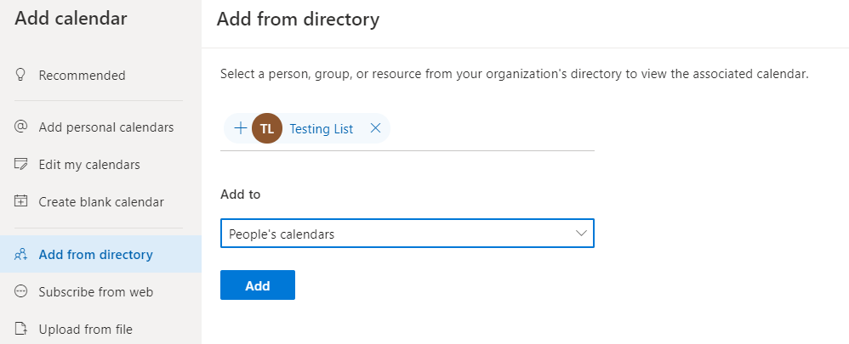The image size is (849, 344).
Task: Switch to Subscribe from web
Action: (x=95, y=291)
